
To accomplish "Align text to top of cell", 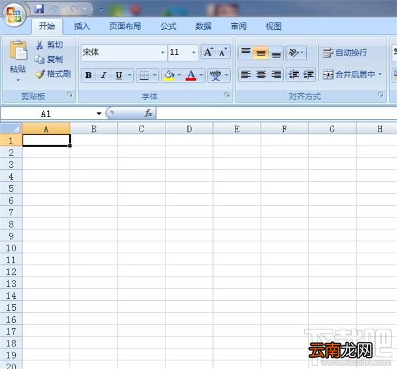I will point(245,53).
